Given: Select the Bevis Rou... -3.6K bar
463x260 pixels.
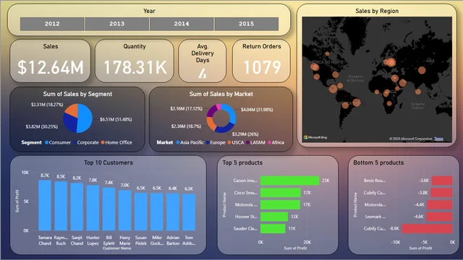Looking at the screenshot, I should (442, 181).
